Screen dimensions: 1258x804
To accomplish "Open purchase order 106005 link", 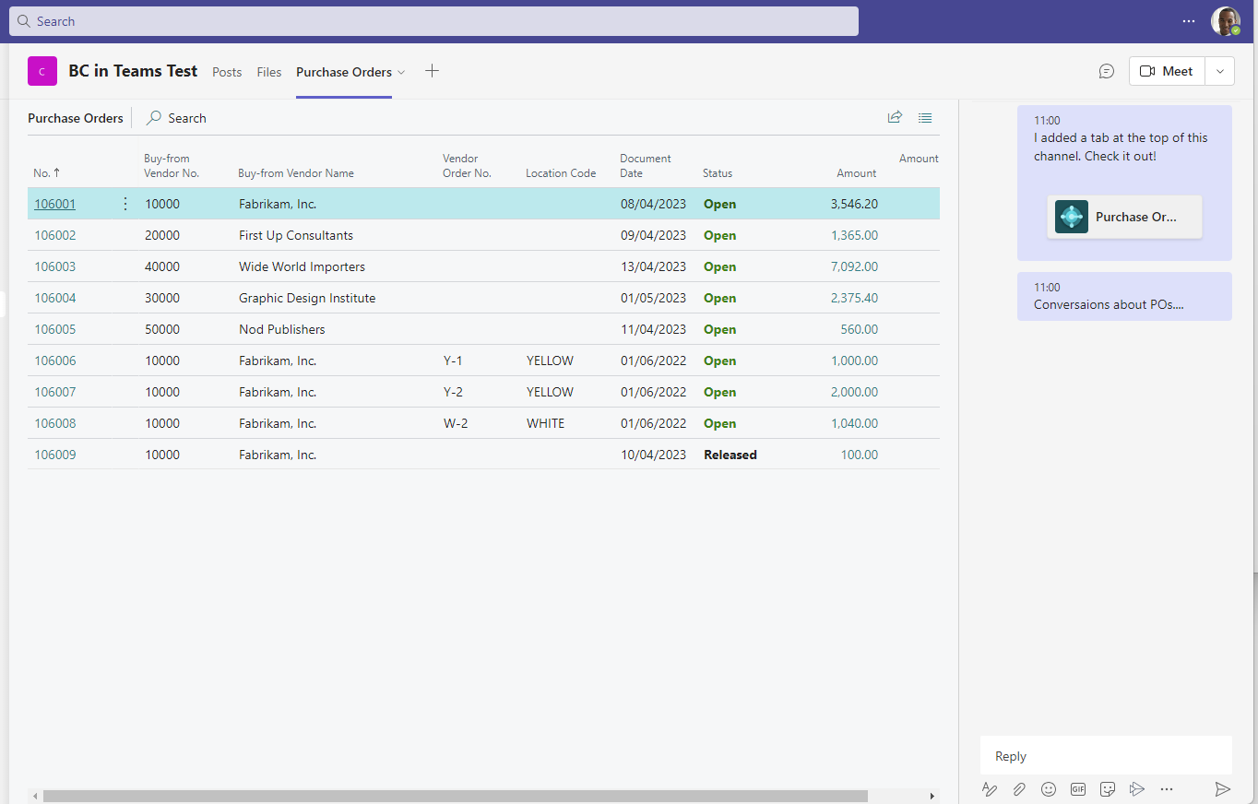I will (x=55, y=329).
